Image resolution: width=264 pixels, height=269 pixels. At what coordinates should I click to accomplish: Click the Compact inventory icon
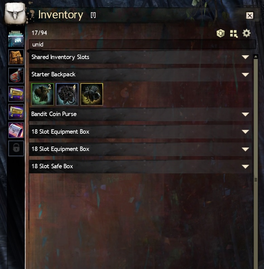tap(233, 34)
